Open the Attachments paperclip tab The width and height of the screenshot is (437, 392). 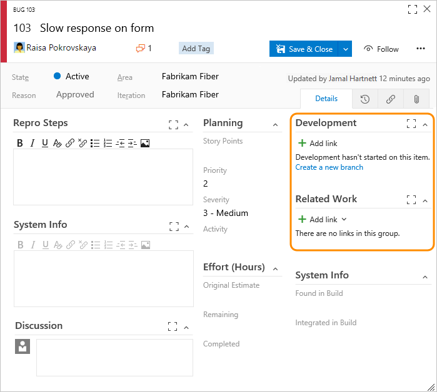tap(416, 99)
